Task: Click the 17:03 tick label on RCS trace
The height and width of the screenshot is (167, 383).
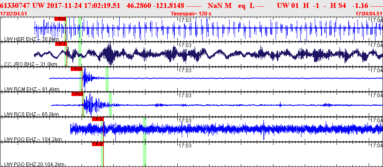Action: (185, 95)
